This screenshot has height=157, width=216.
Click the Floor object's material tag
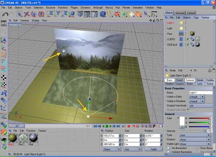pyautogui.click(x=192, y=34)
